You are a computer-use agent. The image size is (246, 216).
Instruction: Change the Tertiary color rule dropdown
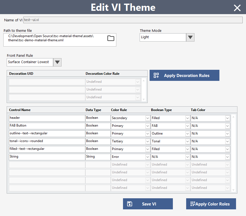(148, 141)
